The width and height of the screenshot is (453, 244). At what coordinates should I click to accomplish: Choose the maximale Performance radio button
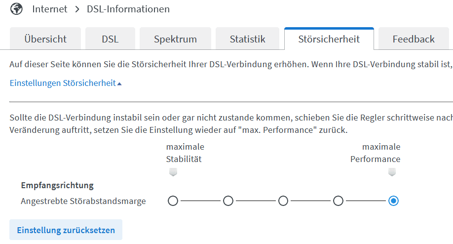[393, 201]
